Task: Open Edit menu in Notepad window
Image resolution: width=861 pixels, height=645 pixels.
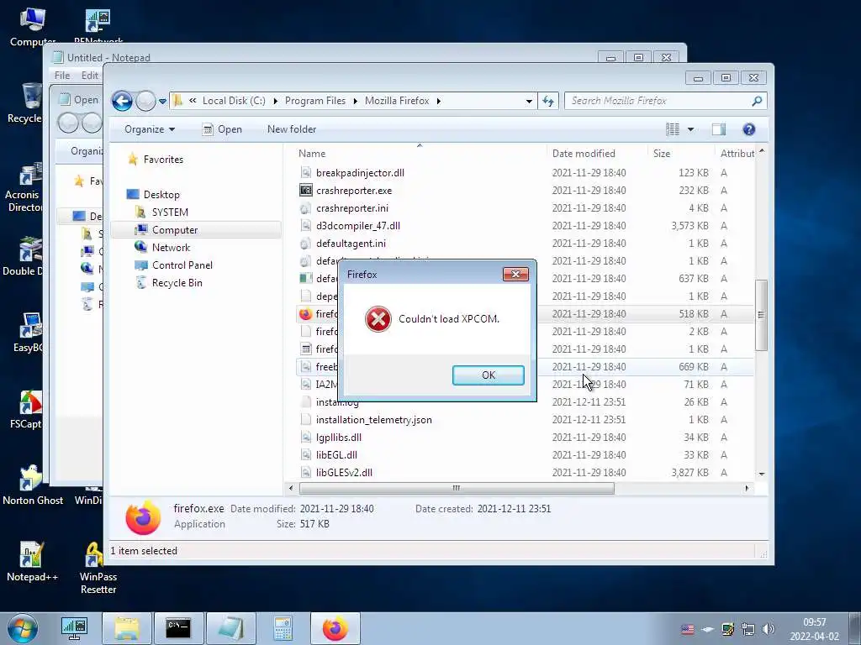Action: [89, 76]
